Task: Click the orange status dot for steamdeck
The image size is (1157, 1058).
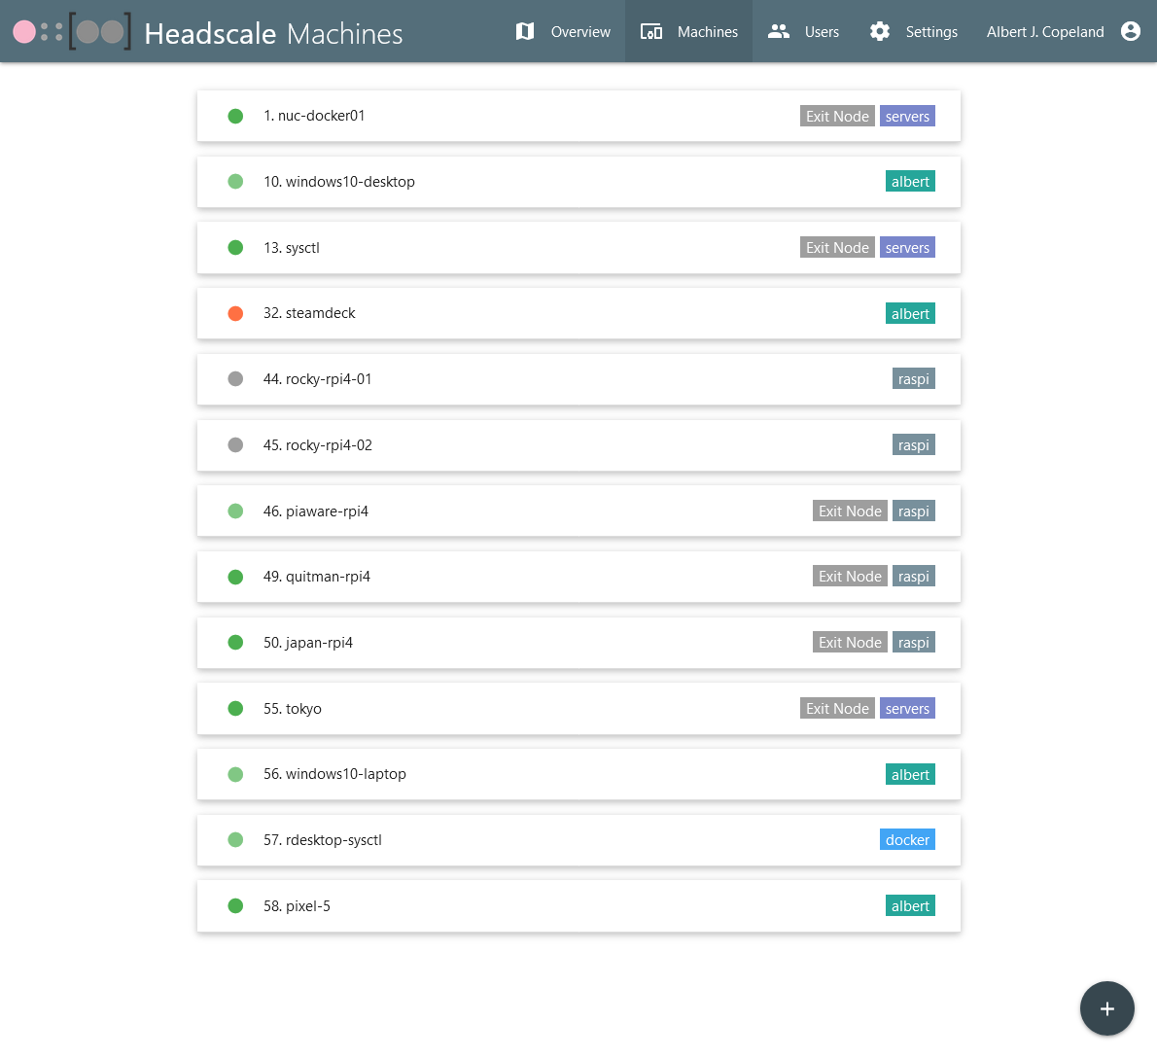Action: pos(235,313)
